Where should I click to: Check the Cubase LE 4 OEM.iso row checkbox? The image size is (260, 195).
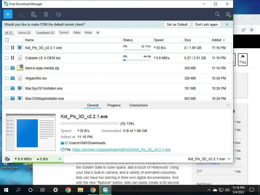click(x=7, y=58)
